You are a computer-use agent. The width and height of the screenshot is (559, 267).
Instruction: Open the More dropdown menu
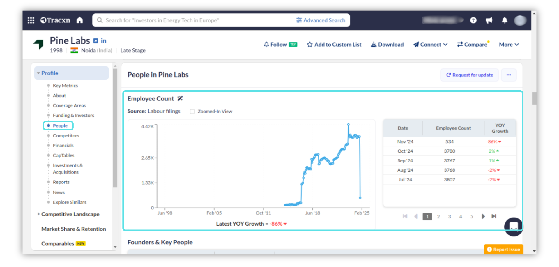click(x=509, y=45)
